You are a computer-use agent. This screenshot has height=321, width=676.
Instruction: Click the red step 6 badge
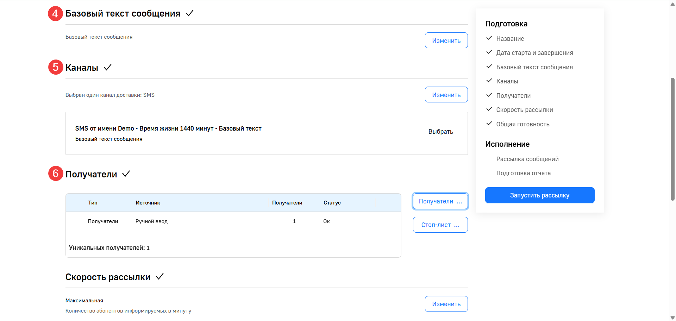pos(55,174)
